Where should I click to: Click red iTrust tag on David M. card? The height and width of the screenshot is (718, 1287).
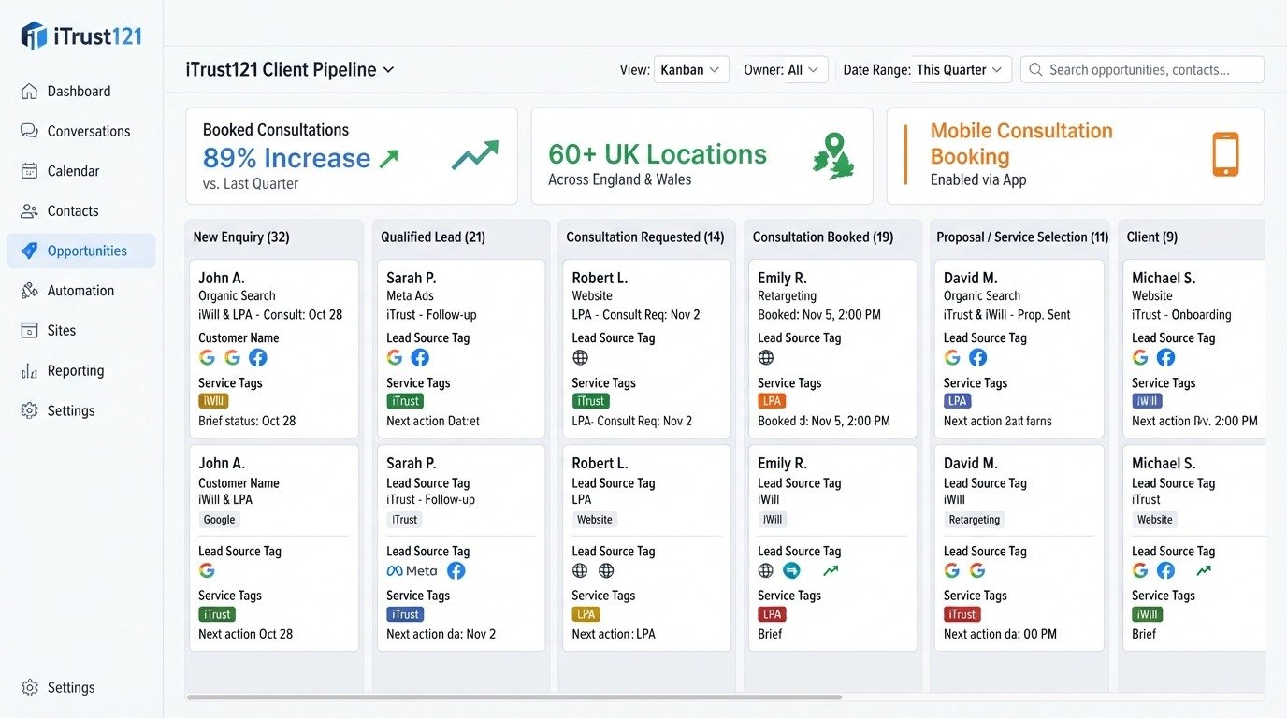[962, 614]
